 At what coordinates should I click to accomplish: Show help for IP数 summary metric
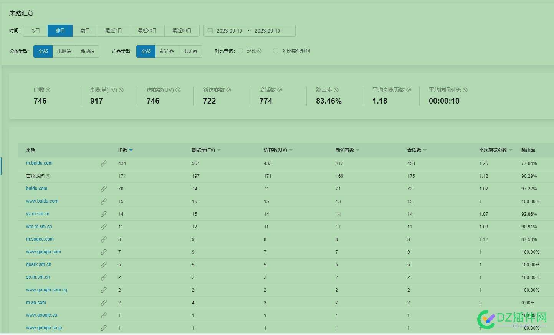[x=48, y=90]
